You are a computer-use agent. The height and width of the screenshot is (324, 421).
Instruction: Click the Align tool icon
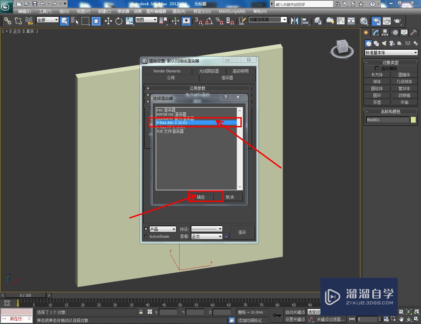coord(306,21)
